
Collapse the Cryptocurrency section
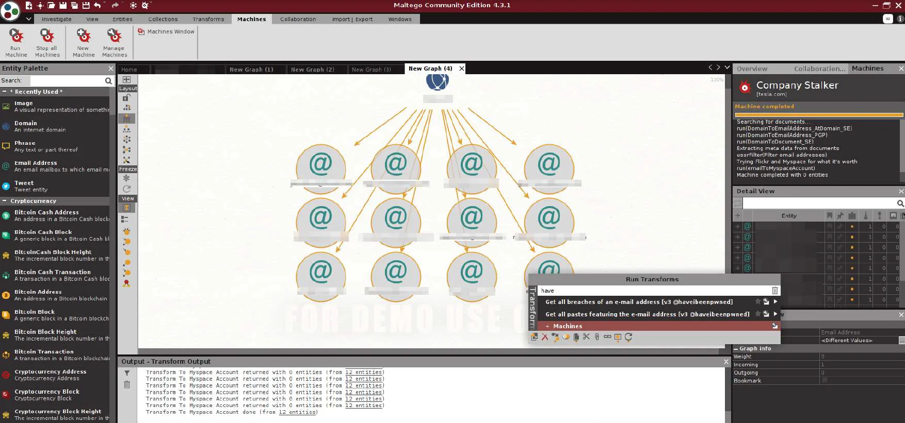coord(4,201)
